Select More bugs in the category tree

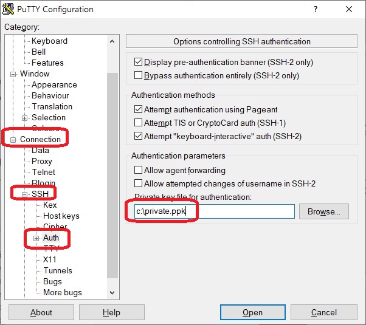(63, 292)
